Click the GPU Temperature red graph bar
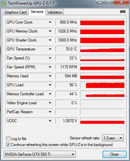Image resolution: width=130 pixels, height=161 pixels. pyautogui.click(x=102, y=49)
